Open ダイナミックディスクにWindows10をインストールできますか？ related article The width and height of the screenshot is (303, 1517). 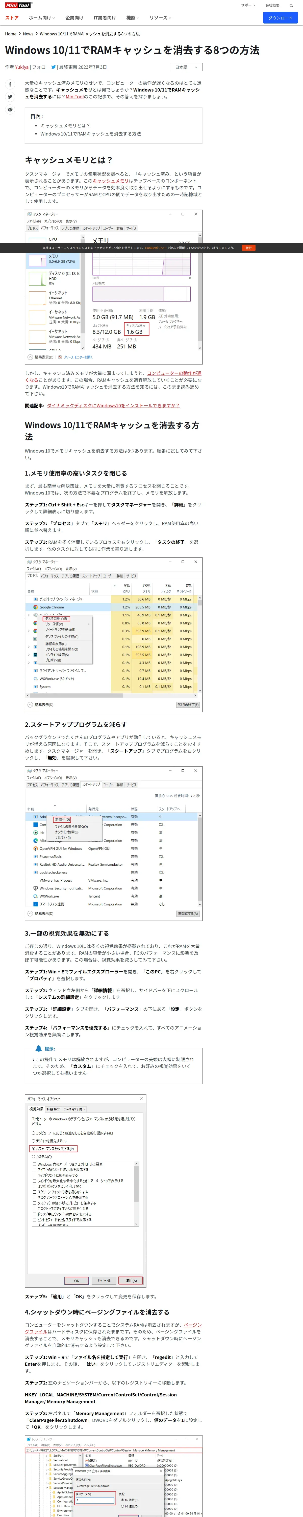point(114,406)
